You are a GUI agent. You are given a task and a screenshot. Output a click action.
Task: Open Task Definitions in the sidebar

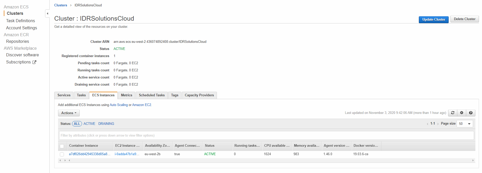click(x=21, y=21)
